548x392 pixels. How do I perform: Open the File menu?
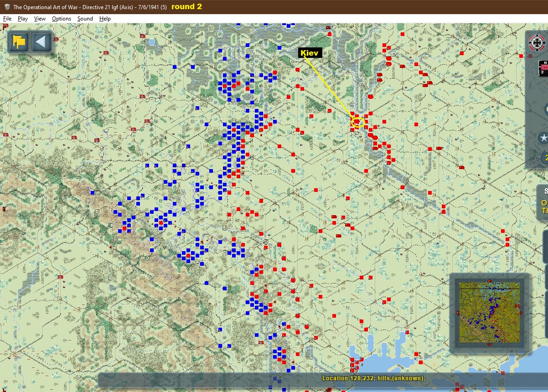pos(7,19)
